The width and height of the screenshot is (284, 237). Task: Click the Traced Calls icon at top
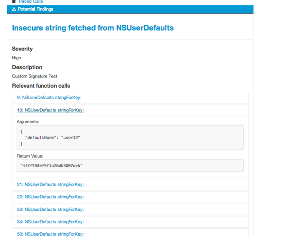[x=14, y=2]
